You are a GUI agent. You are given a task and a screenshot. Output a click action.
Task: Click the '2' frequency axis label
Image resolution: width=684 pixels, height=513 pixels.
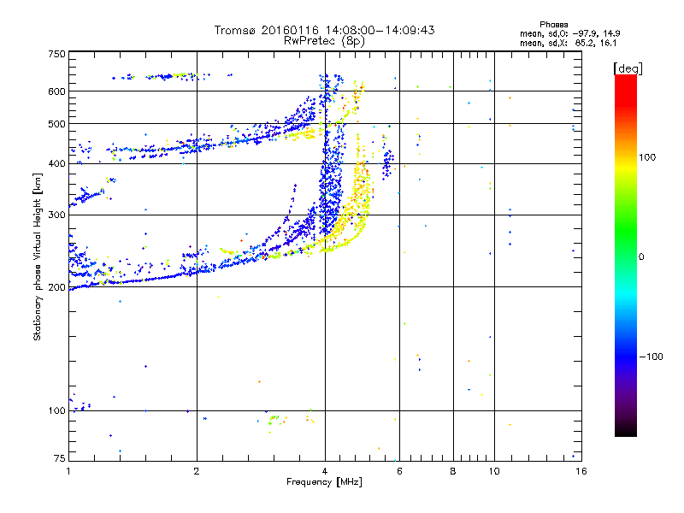[197, 471]
